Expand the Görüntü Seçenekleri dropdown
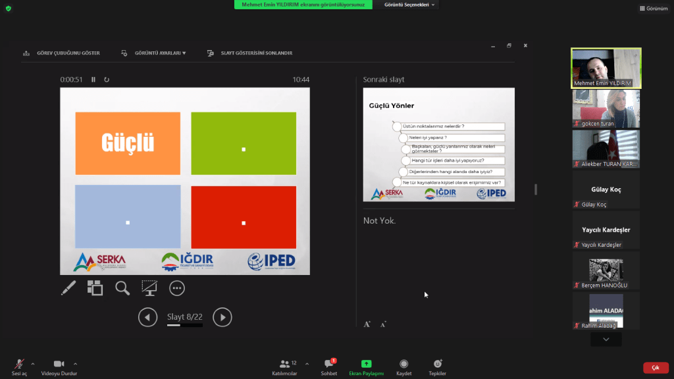 [x=409, y=5]
